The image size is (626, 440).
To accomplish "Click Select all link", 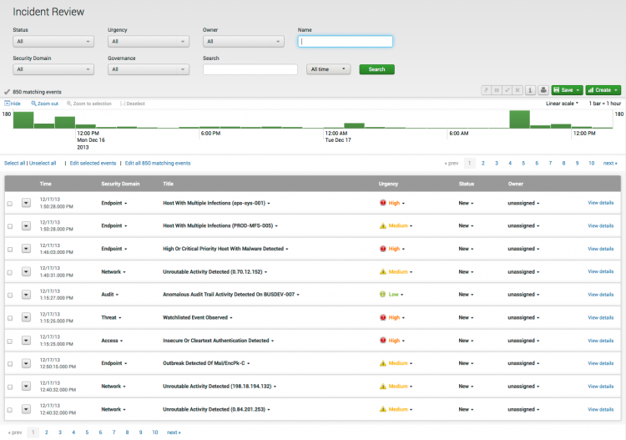I will point(15,164).
